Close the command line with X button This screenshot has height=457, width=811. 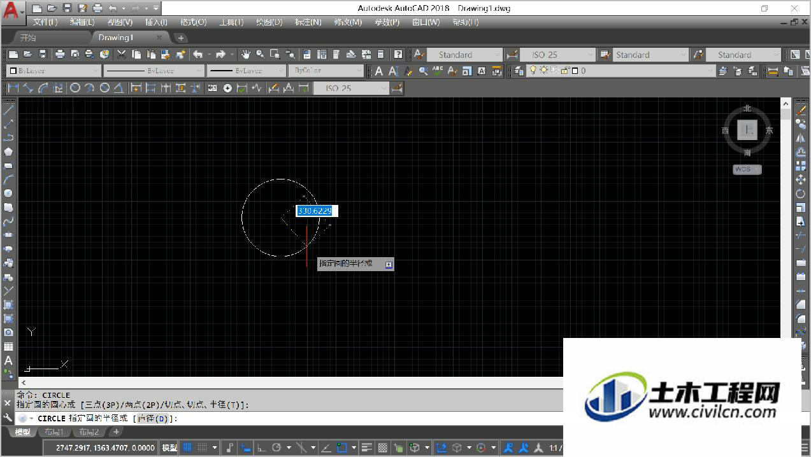click(8, 403)
